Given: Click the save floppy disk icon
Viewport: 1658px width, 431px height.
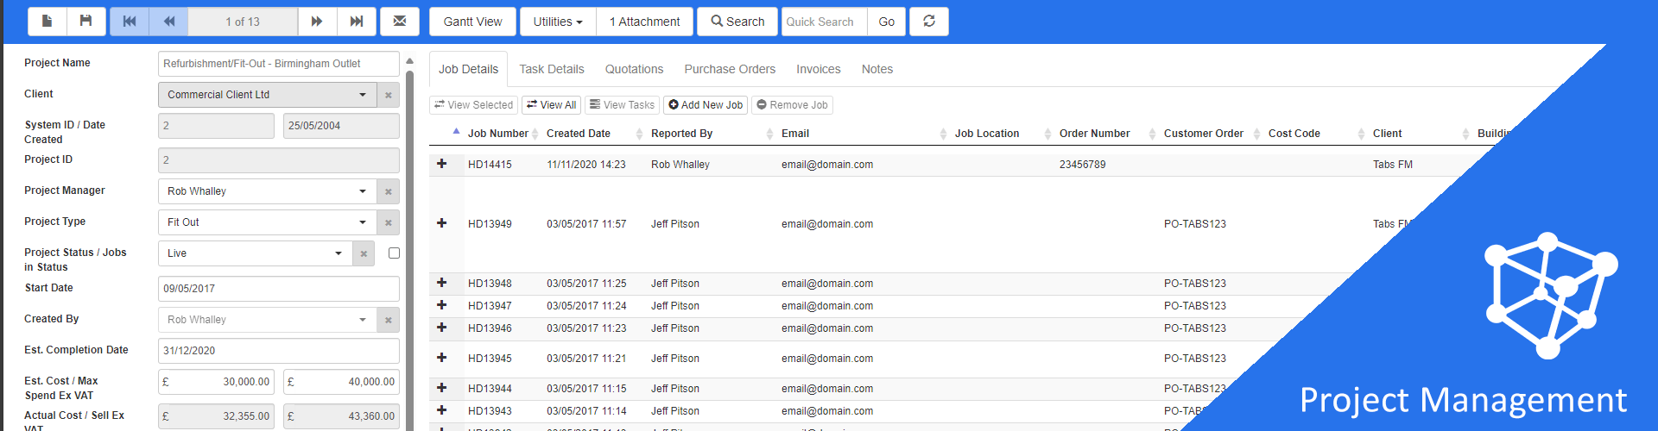Looking at the screenshot, I should [x=85, y=22].
